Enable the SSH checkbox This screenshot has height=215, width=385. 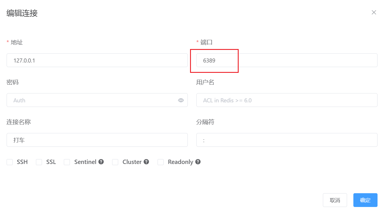coord(10,162)
